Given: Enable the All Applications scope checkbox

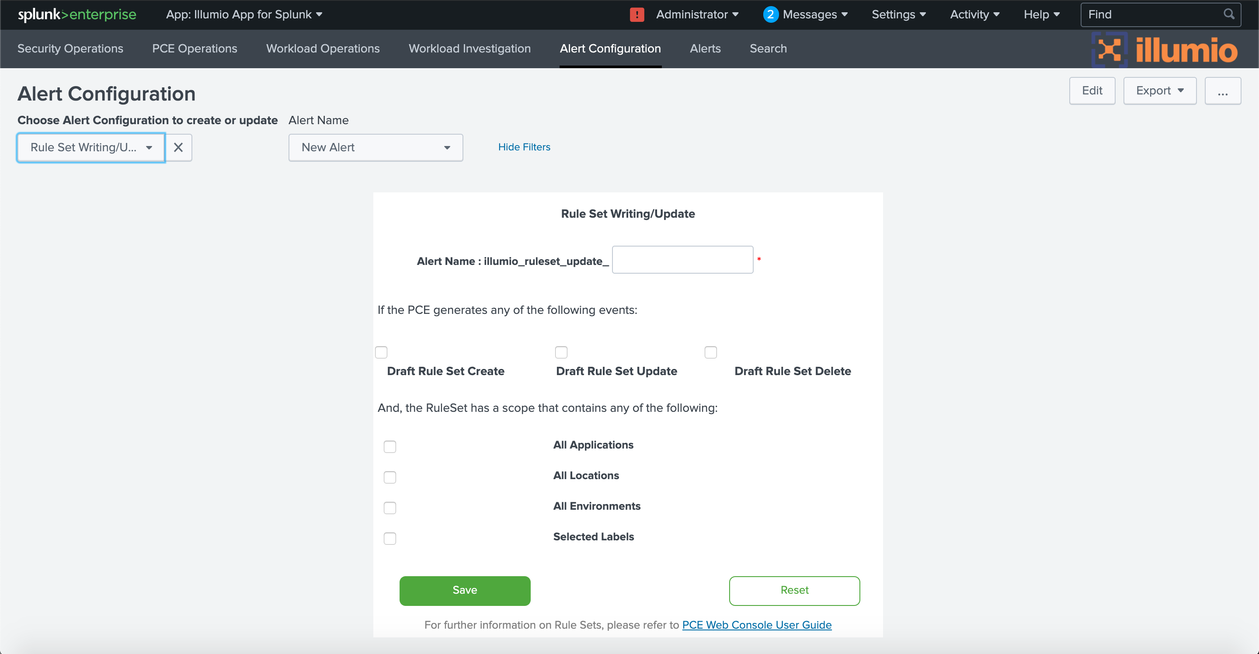Looking at the screenshot, I should coord(390,447).
